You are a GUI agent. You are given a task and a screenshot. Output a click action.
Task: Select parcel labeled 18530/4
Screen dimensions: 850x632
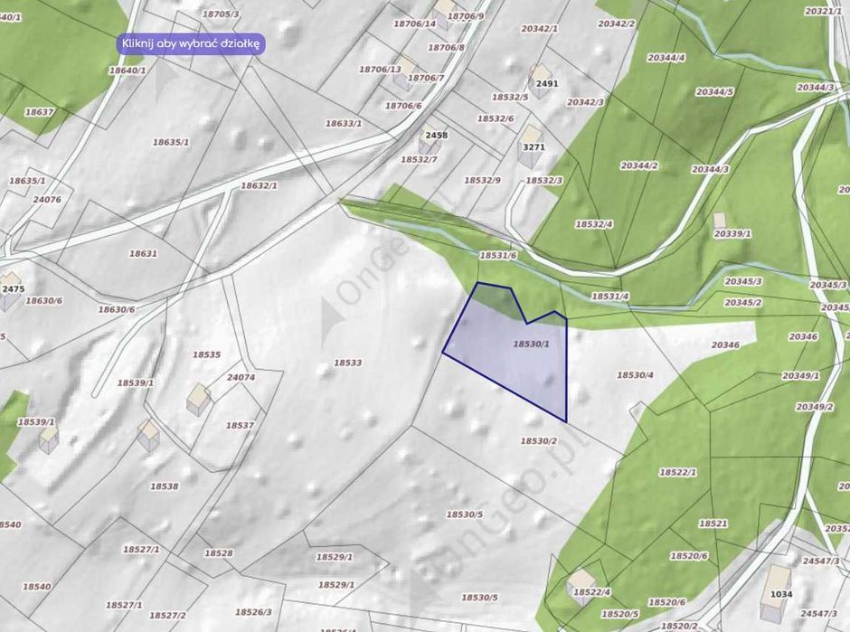click(x=635, y=374)
